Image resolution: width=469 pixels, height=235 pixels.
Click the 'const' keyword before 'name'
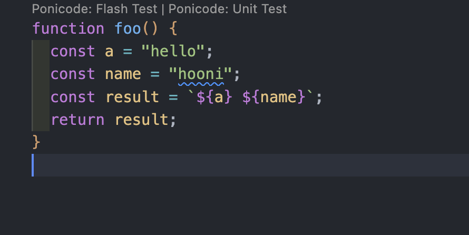73,74
